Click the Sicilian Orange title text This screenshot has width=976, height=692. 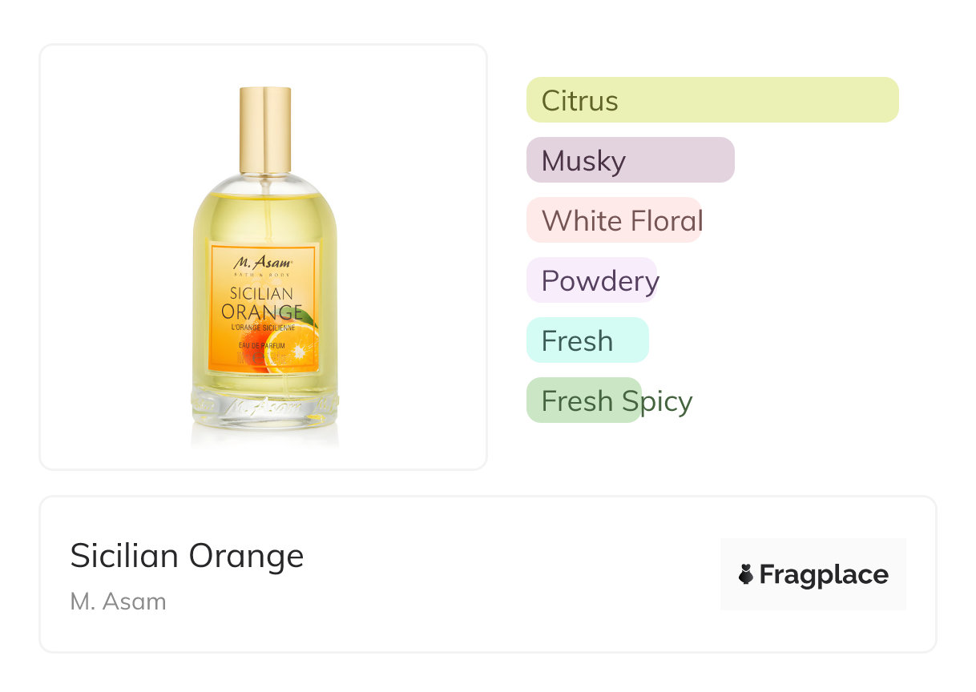(187, 555)
